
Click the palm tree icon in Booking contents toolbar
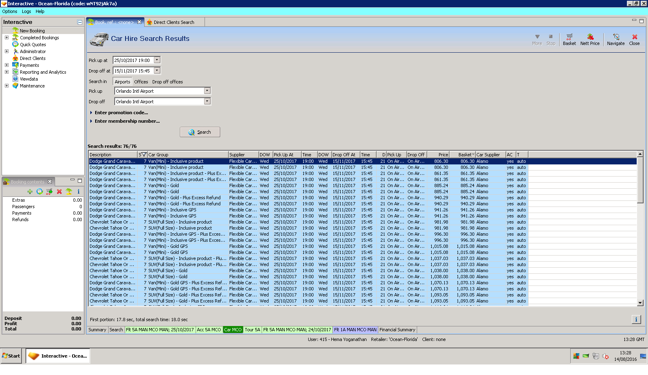[x=69, y=192]
